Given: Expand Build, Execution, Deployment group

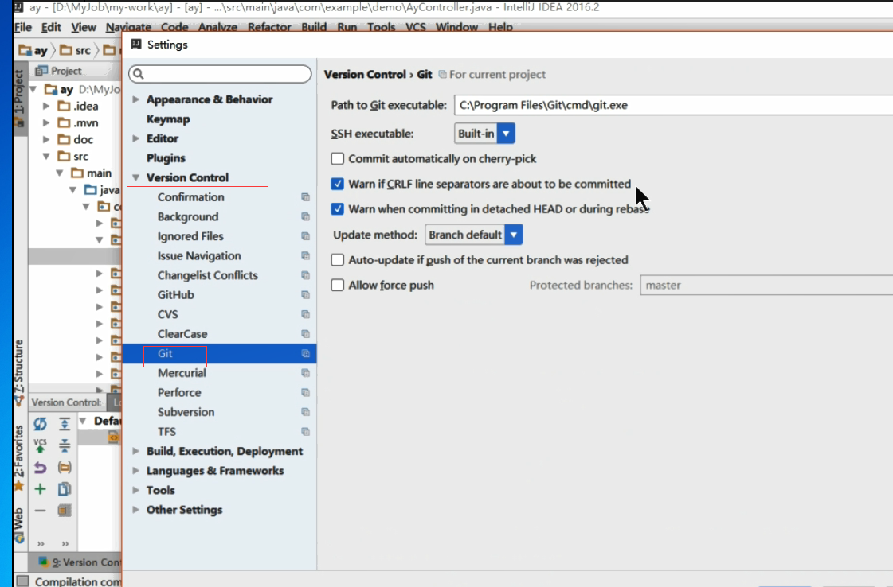Looking at the screenshot, I should pos(135,451).
